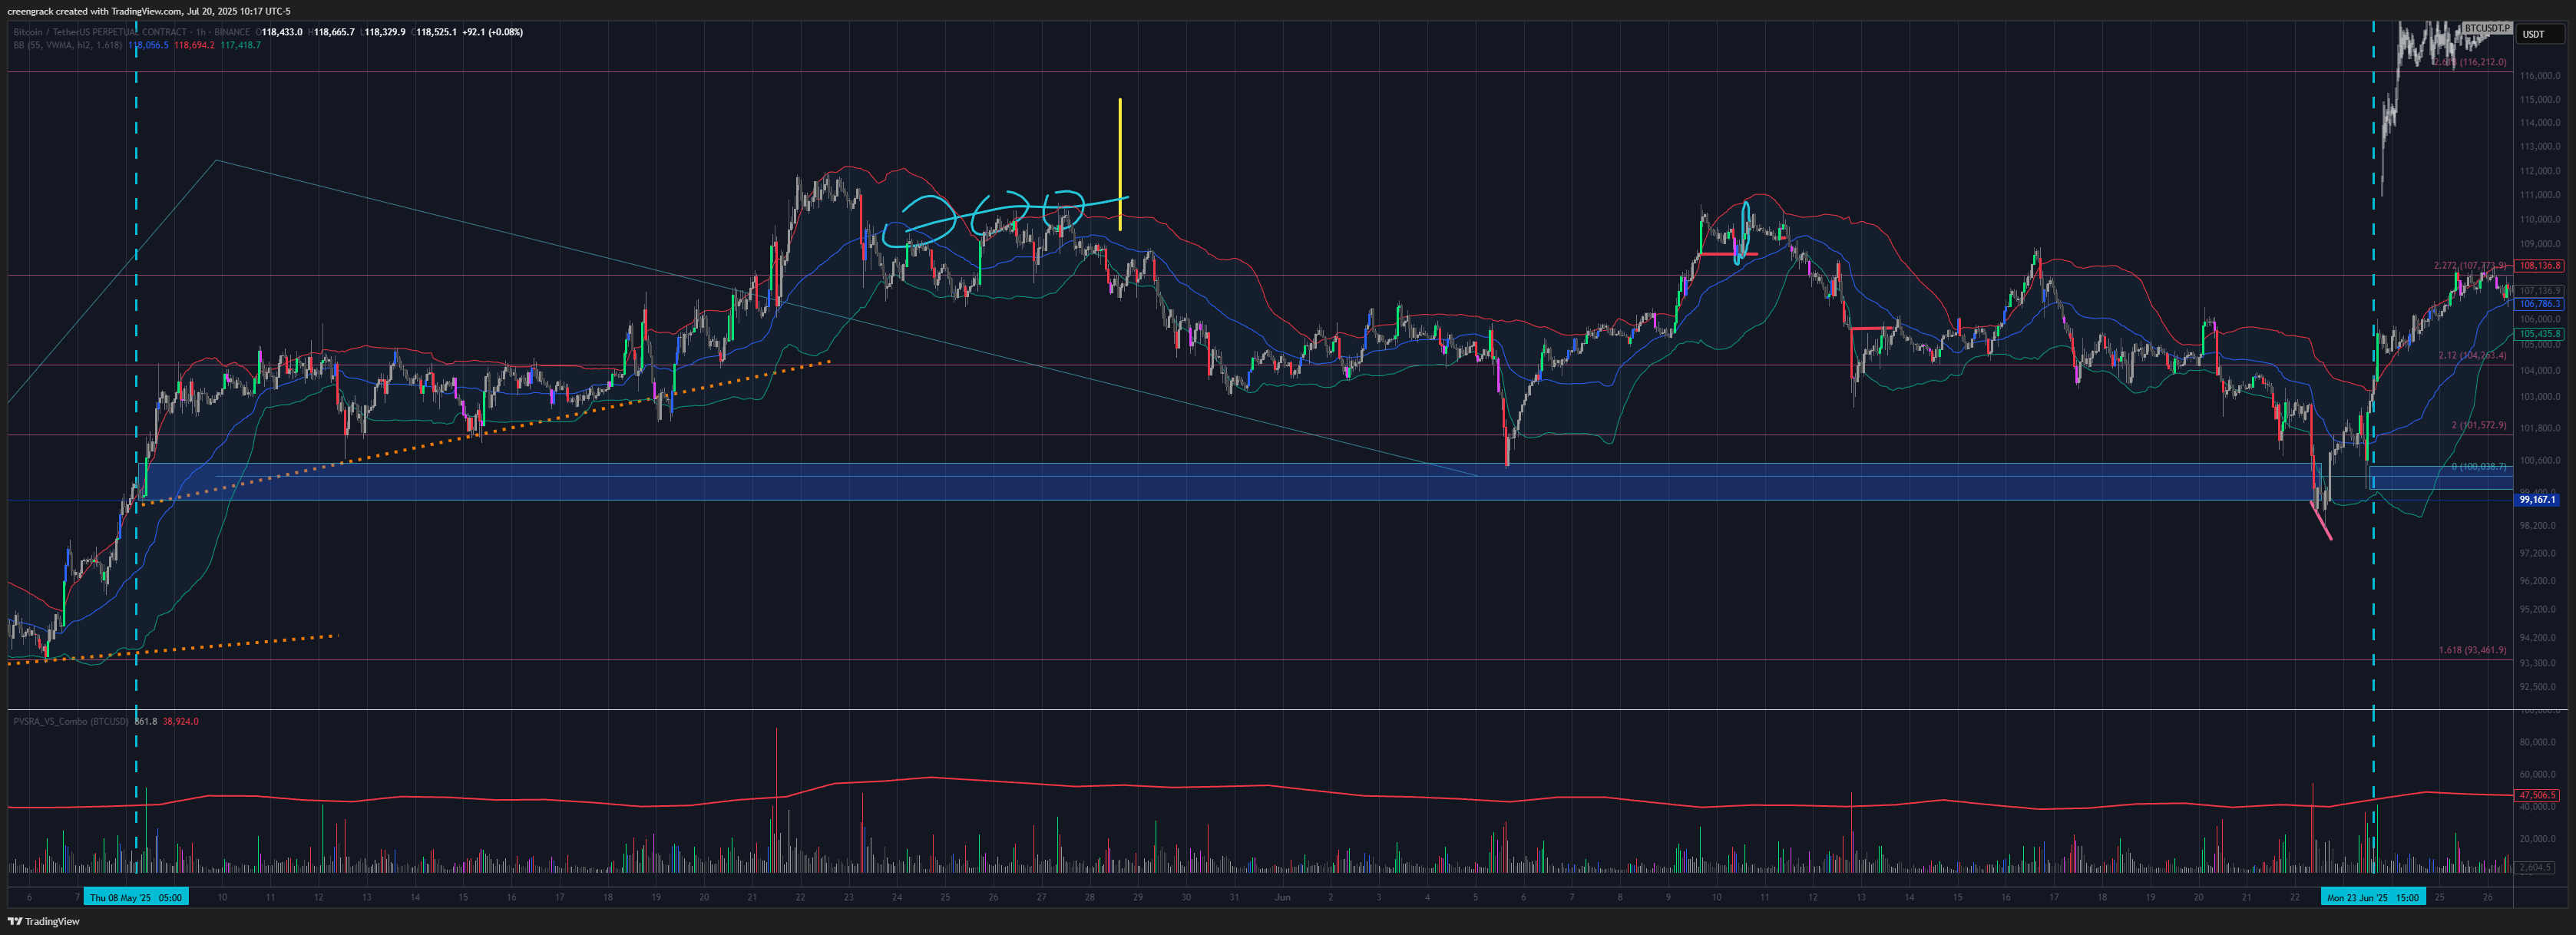Click the 47,506.5 volume average label
This screenshot has width=2576, height=935.
tap(2538, 795)
